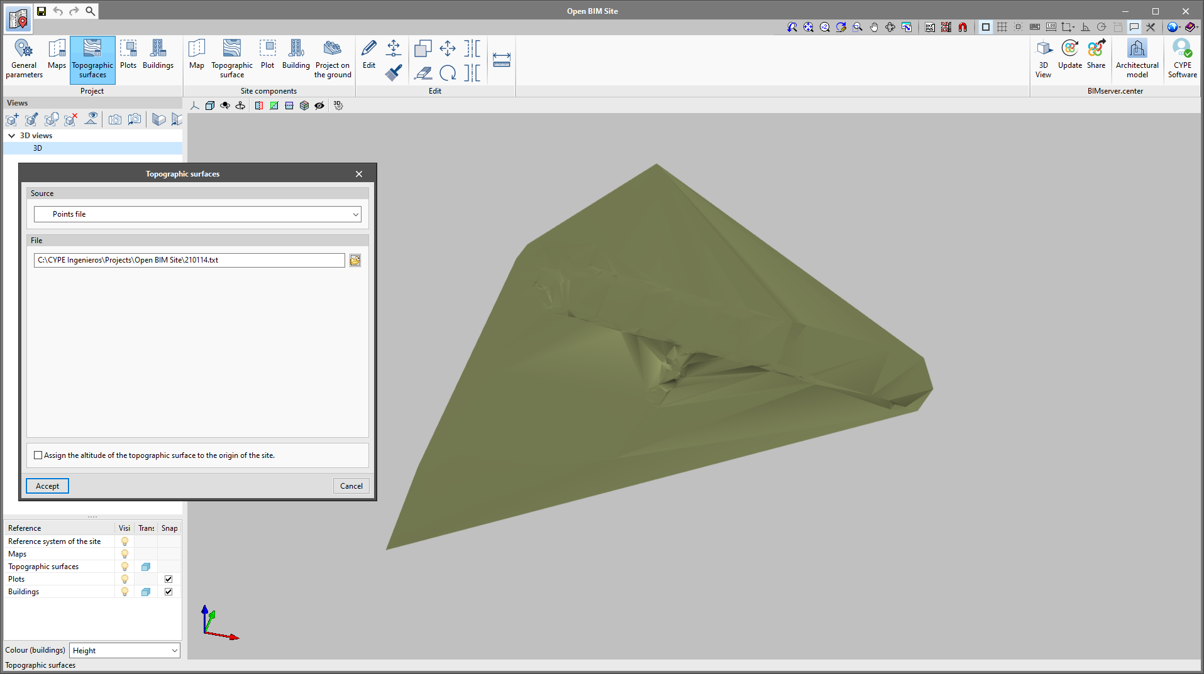Click the File path input field
The height and width of the screenshot is (674, 1204).
(x=189, y=260)
